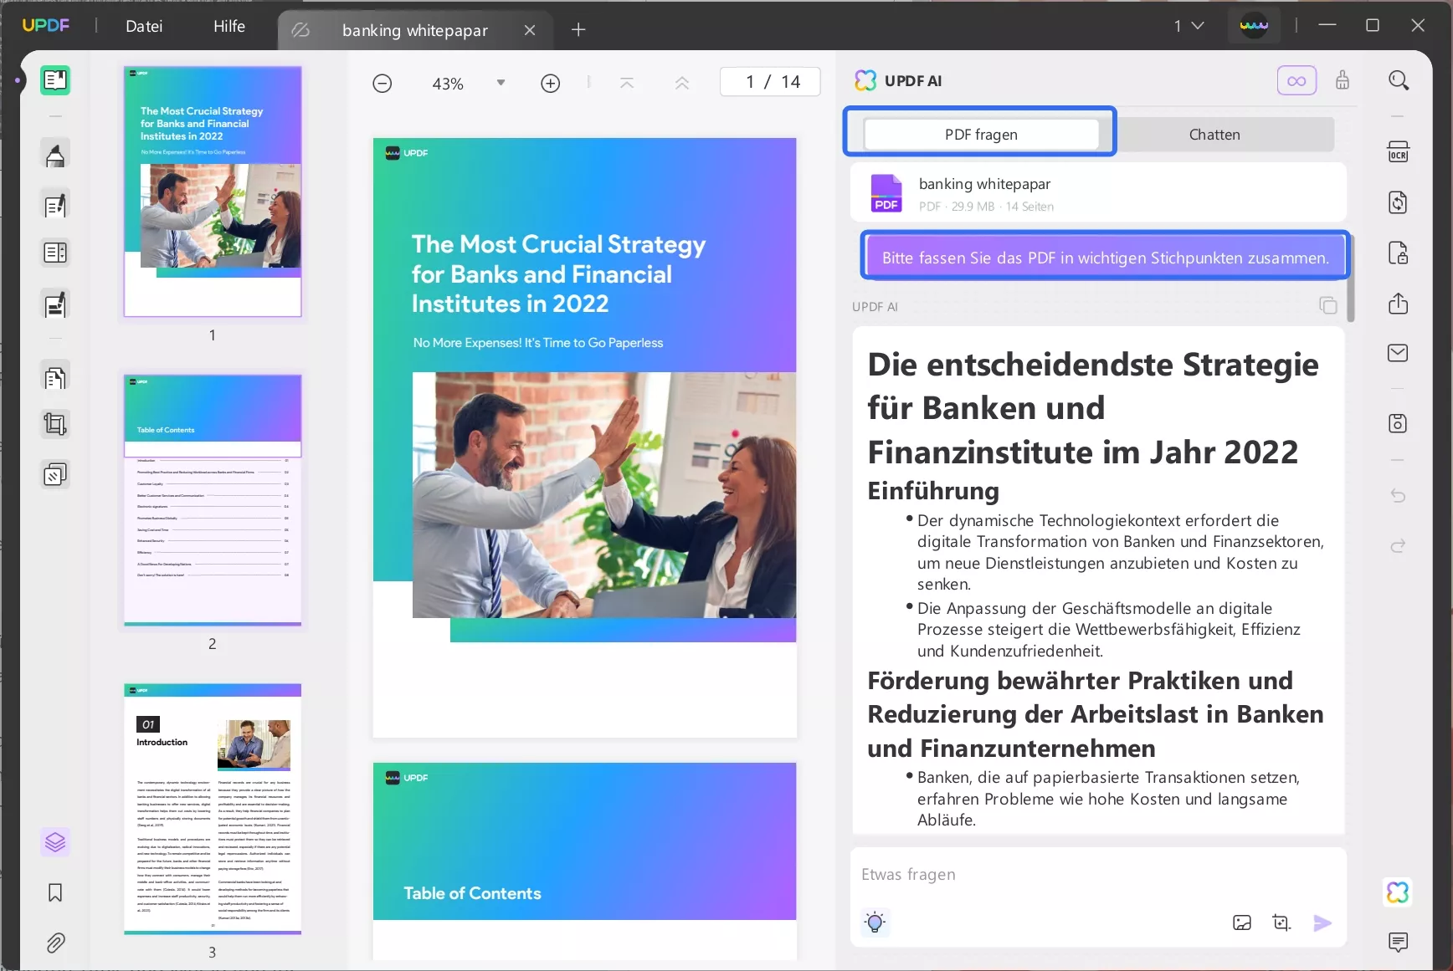The height and width of the screenshot is (971, 1453).
Task: Clear the AI chat with the broom icon
Action: [x=1343, y=80]
